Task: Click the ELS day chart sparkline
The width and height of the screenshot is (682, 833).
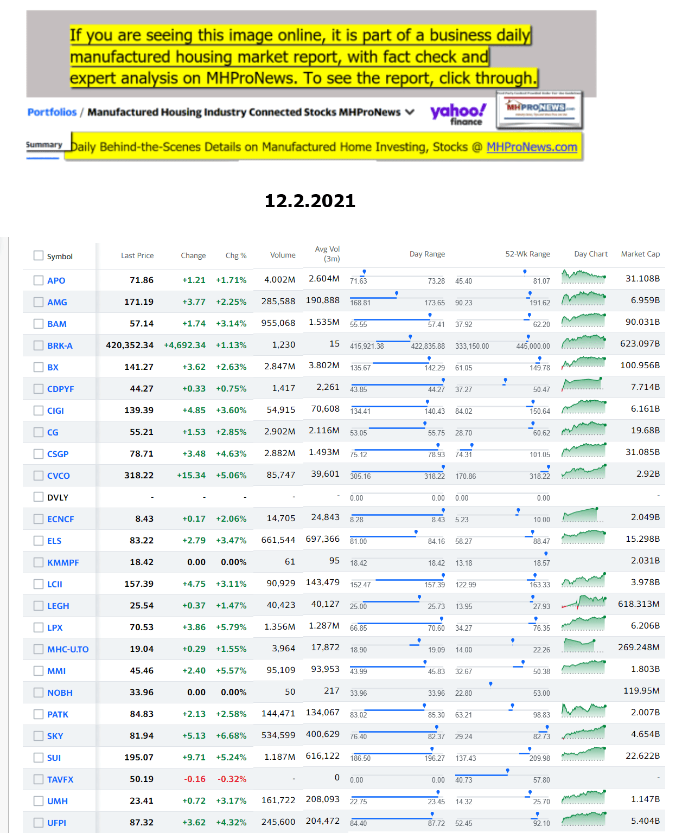Action: [584, 537]
